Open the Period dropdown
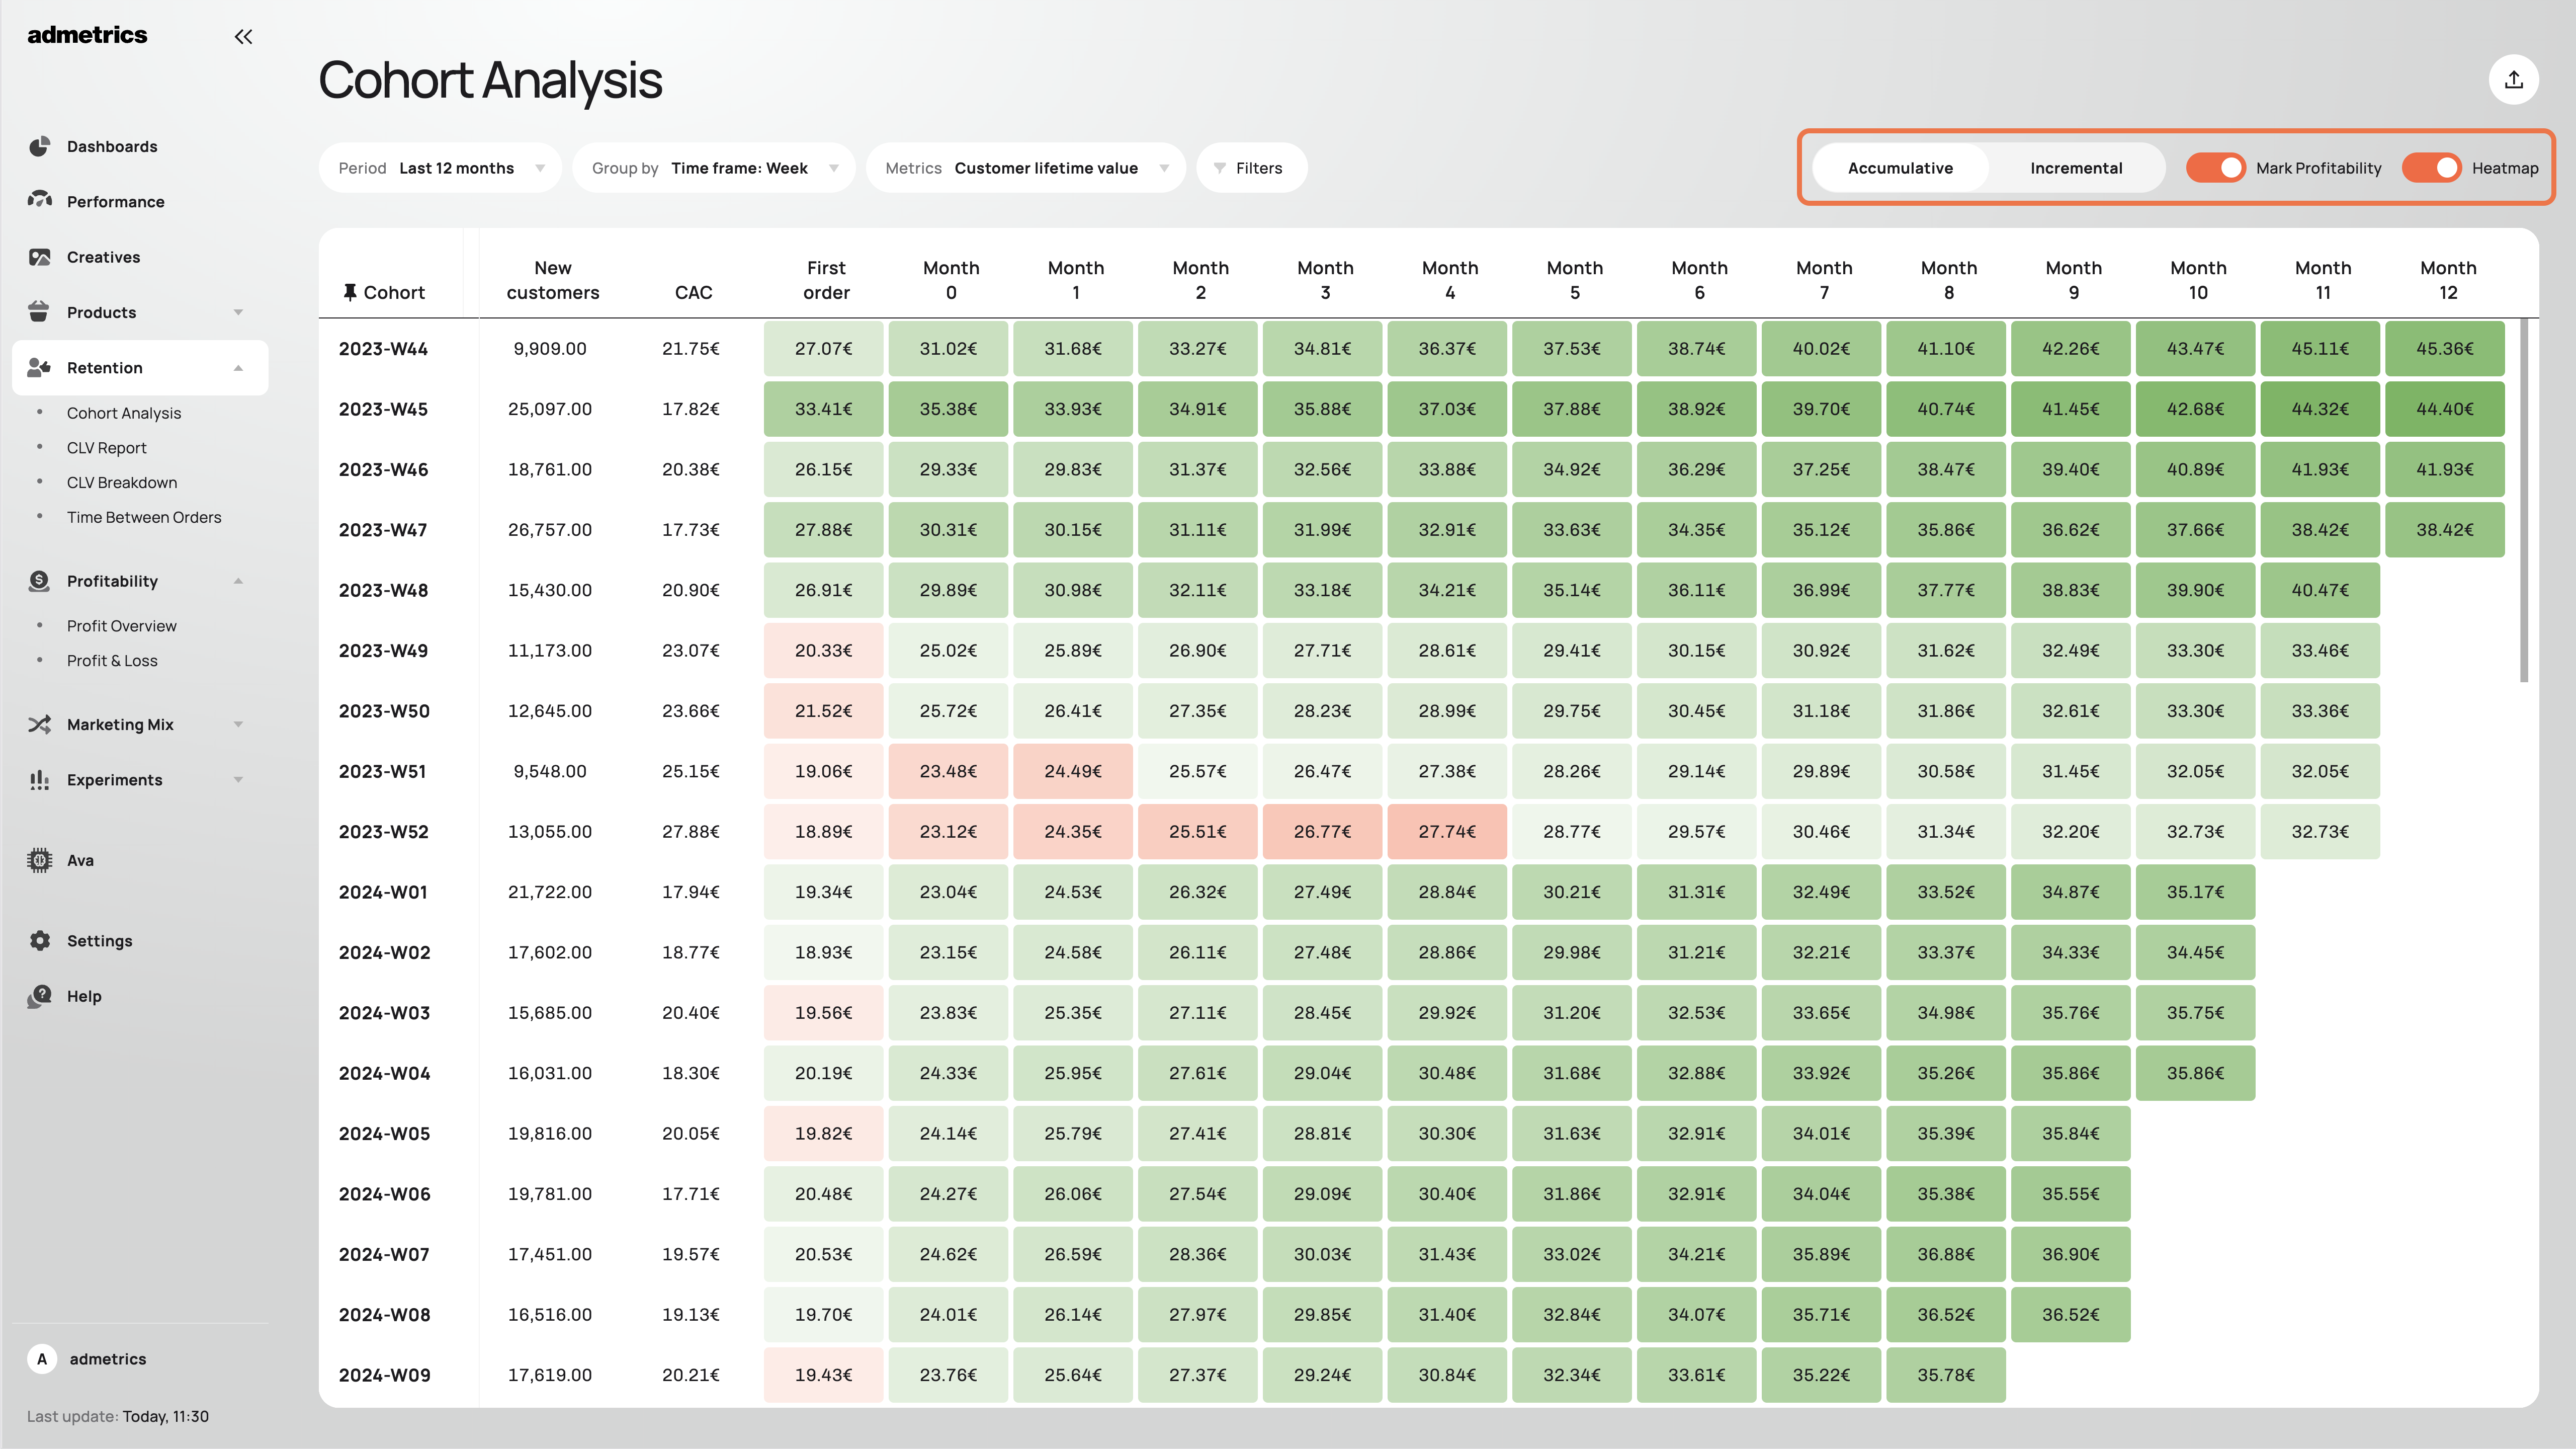Viewport: 2576px width, 1449px height. coord(440,168)
